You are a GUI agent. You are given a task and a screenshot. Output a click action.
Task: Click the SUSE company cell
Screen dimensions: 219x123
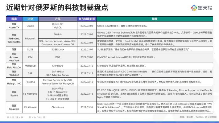(30, 49)
